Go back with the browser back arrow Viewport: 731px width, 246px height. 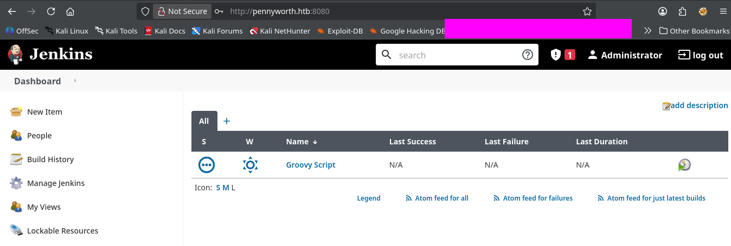click(x=12, y=11)
